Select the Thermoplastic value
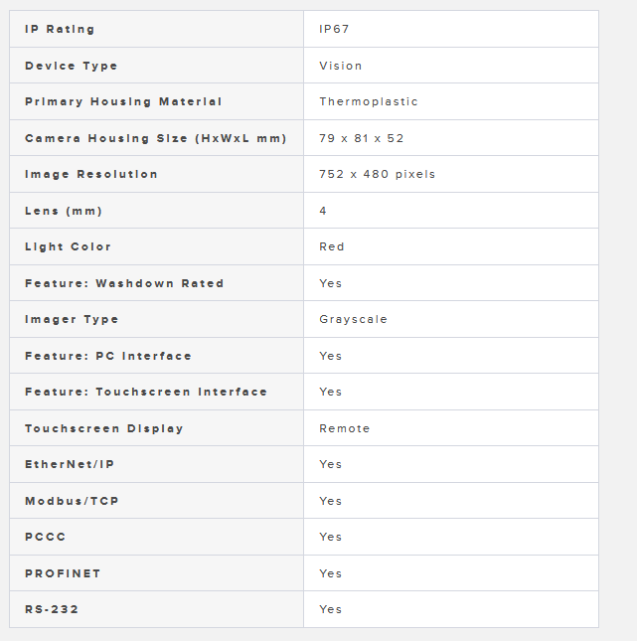Viewport: 637px width, 641px height. [x=369, y=101]
